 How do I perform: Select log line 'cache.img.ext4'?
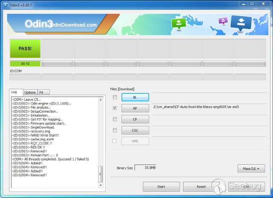coord(33,139)
